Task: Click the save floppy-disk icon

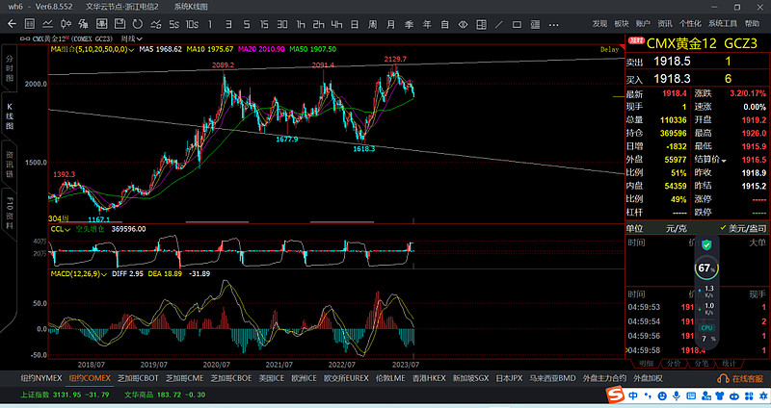Action: click(x=120, y=23)
